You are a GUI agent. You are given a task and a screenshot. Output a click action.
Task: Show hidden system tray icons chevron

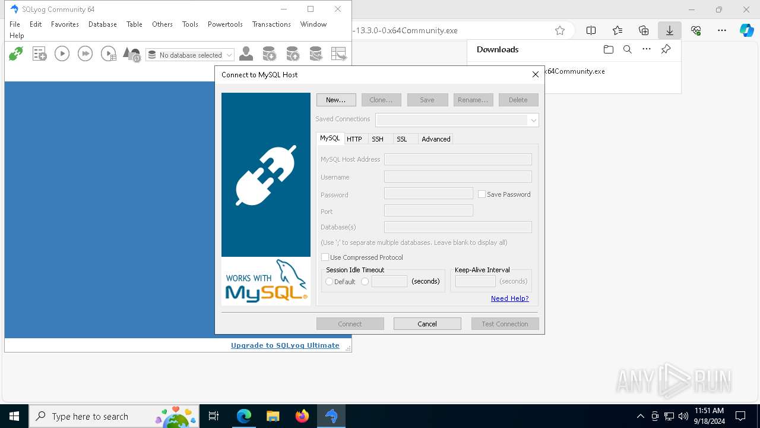pos(640,416)
